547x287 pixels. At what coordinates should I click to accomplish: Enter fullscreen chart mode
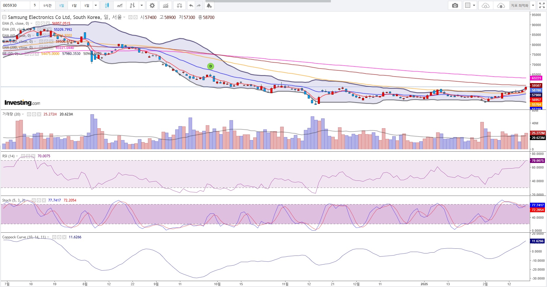tap(542, 5)
